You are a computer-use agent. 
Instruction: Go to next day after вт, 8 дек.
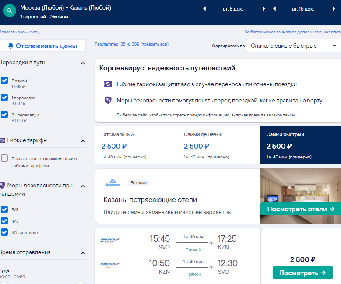pos(264,9)
